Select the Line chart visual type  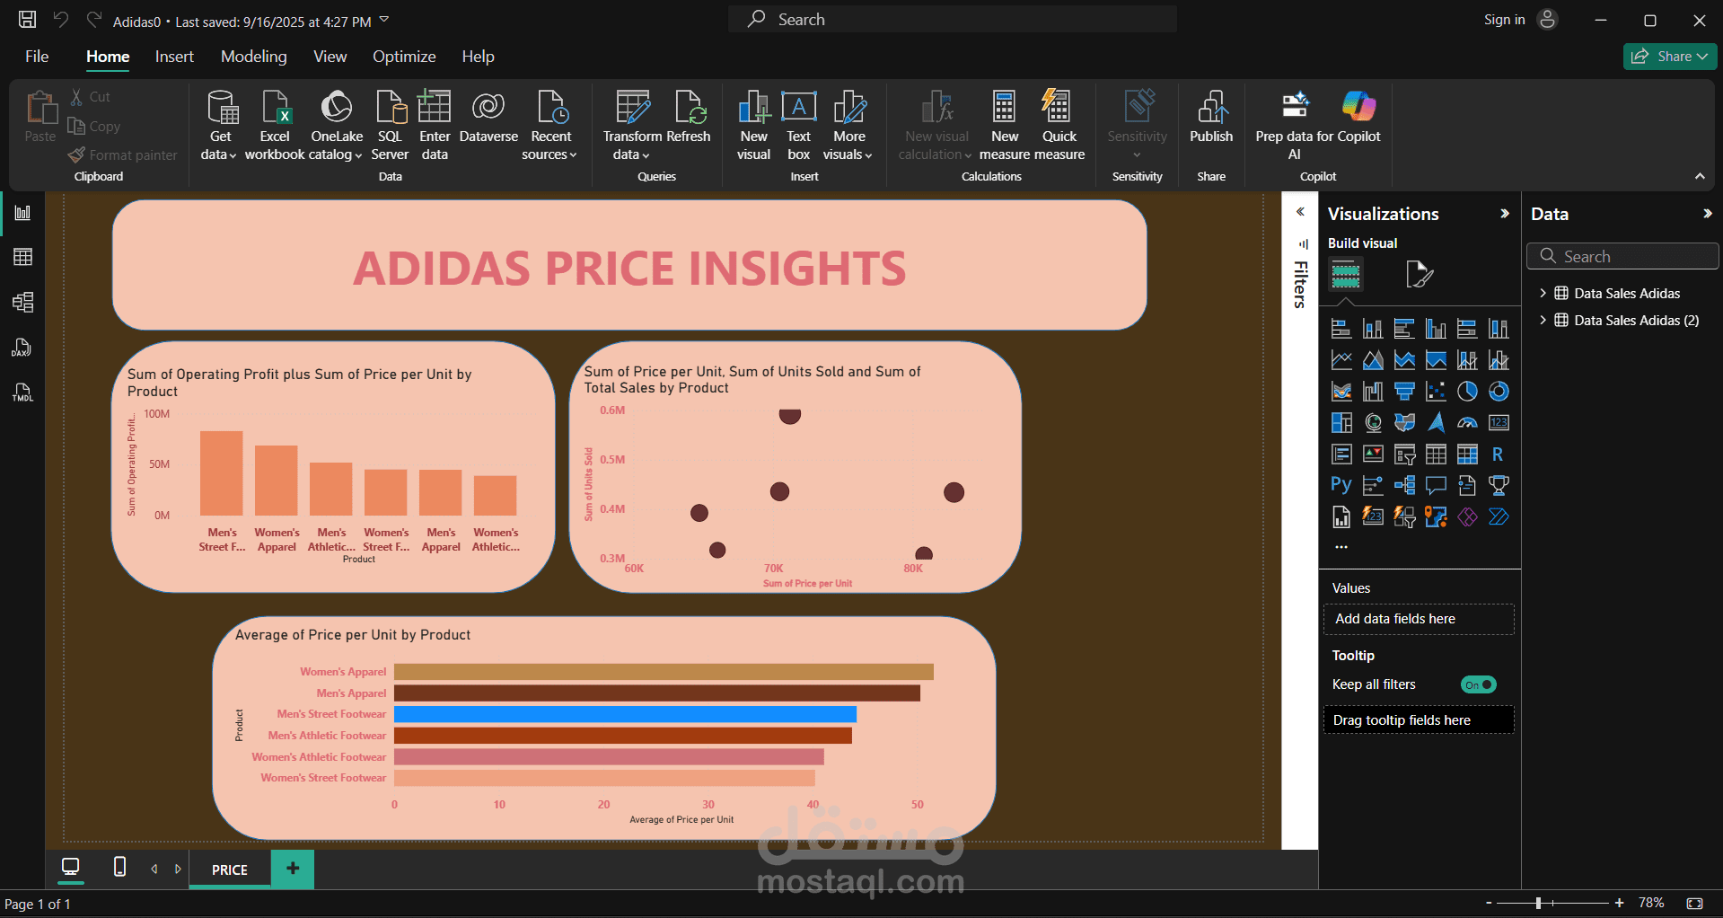[1341, 360]
